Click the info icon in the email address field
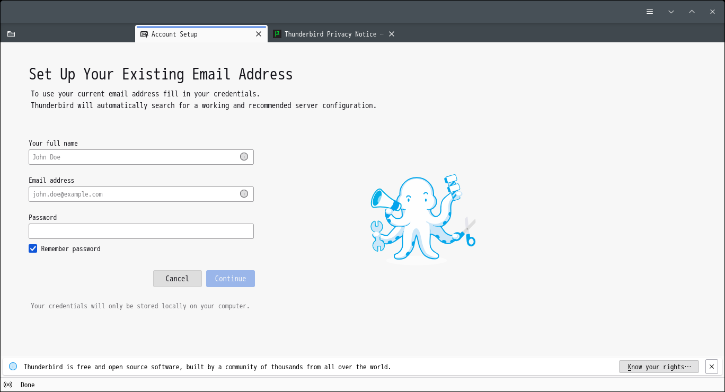Viewport: 725px width, 392px height. [x=244, y=194]
